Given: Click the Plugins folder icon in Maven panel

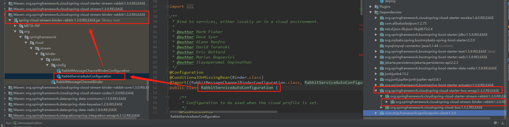Looking at the screenshot, I should pyautogui.click(x=377, y=7).
